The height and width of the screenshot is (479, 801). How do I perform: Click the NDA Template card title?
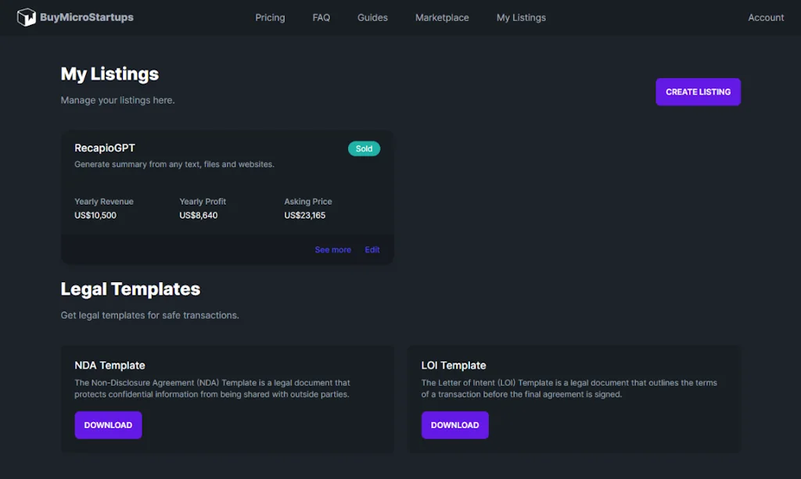[x=110, y=365]
